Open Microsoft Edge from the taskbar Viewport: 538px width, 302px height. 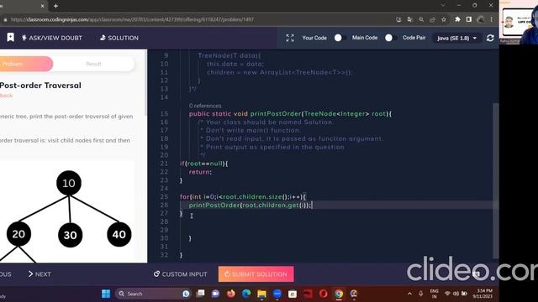pos(246,294)
